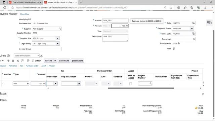Click the Show More link
Viewport: 215px width, 121px height.
(x=25, y=14)
